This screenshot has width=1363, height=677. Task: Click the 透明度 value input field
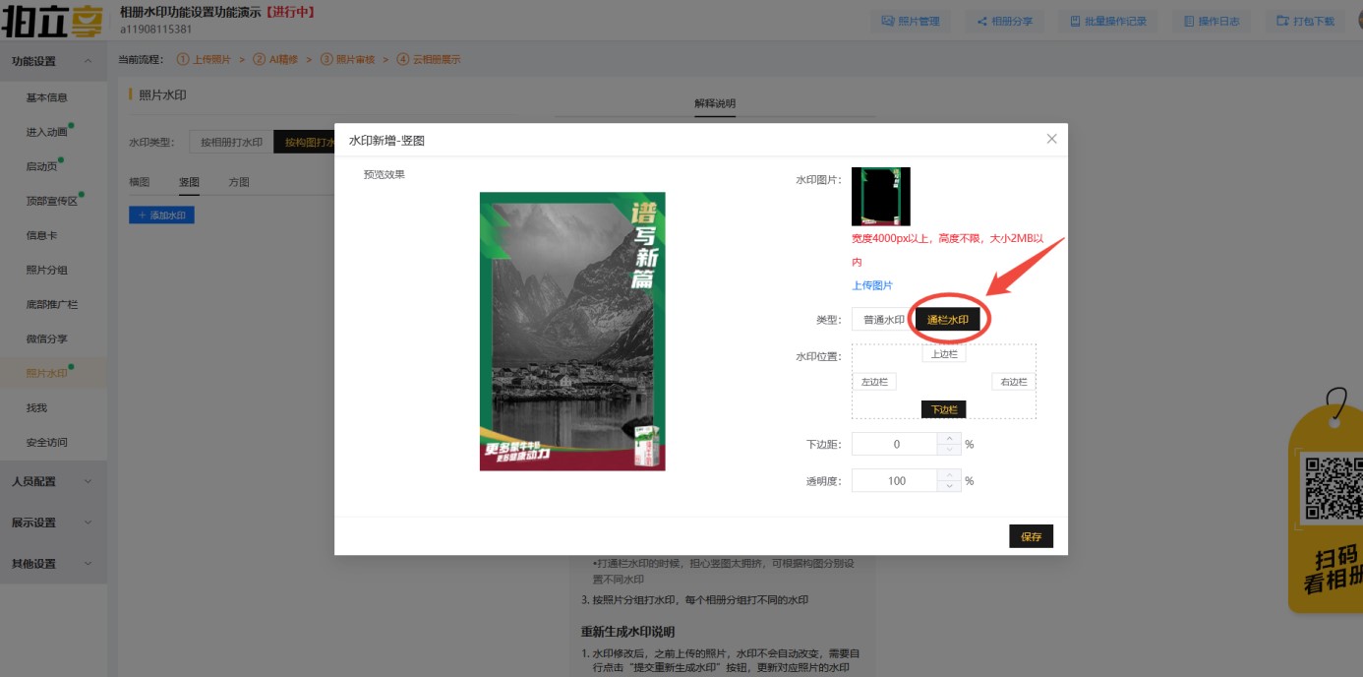tap(895, 480)
